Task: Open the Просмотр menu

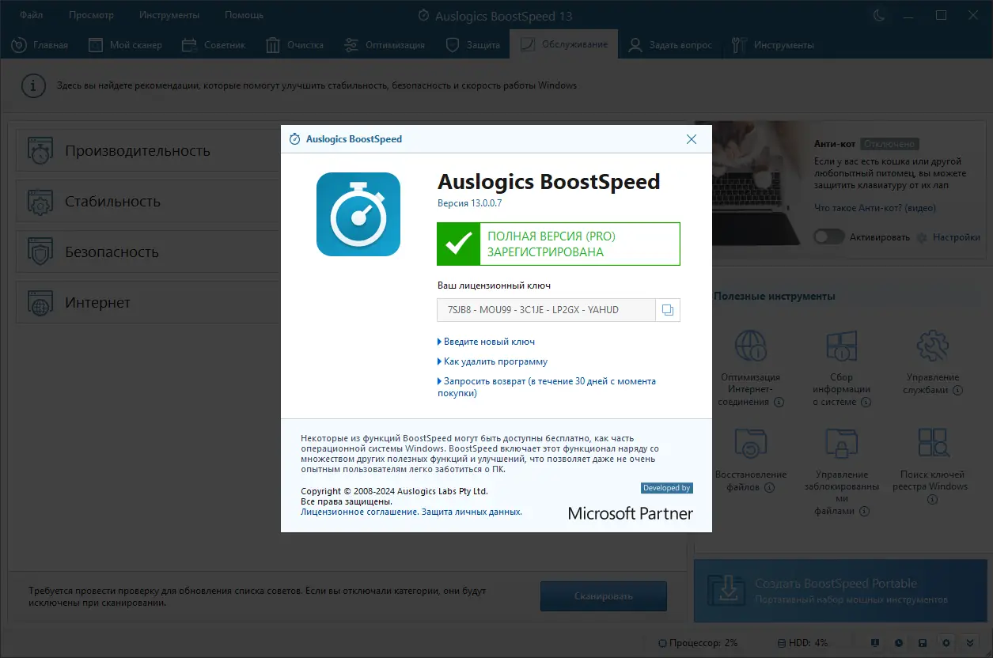Action: pyautogui.click(x=91, y=15)
